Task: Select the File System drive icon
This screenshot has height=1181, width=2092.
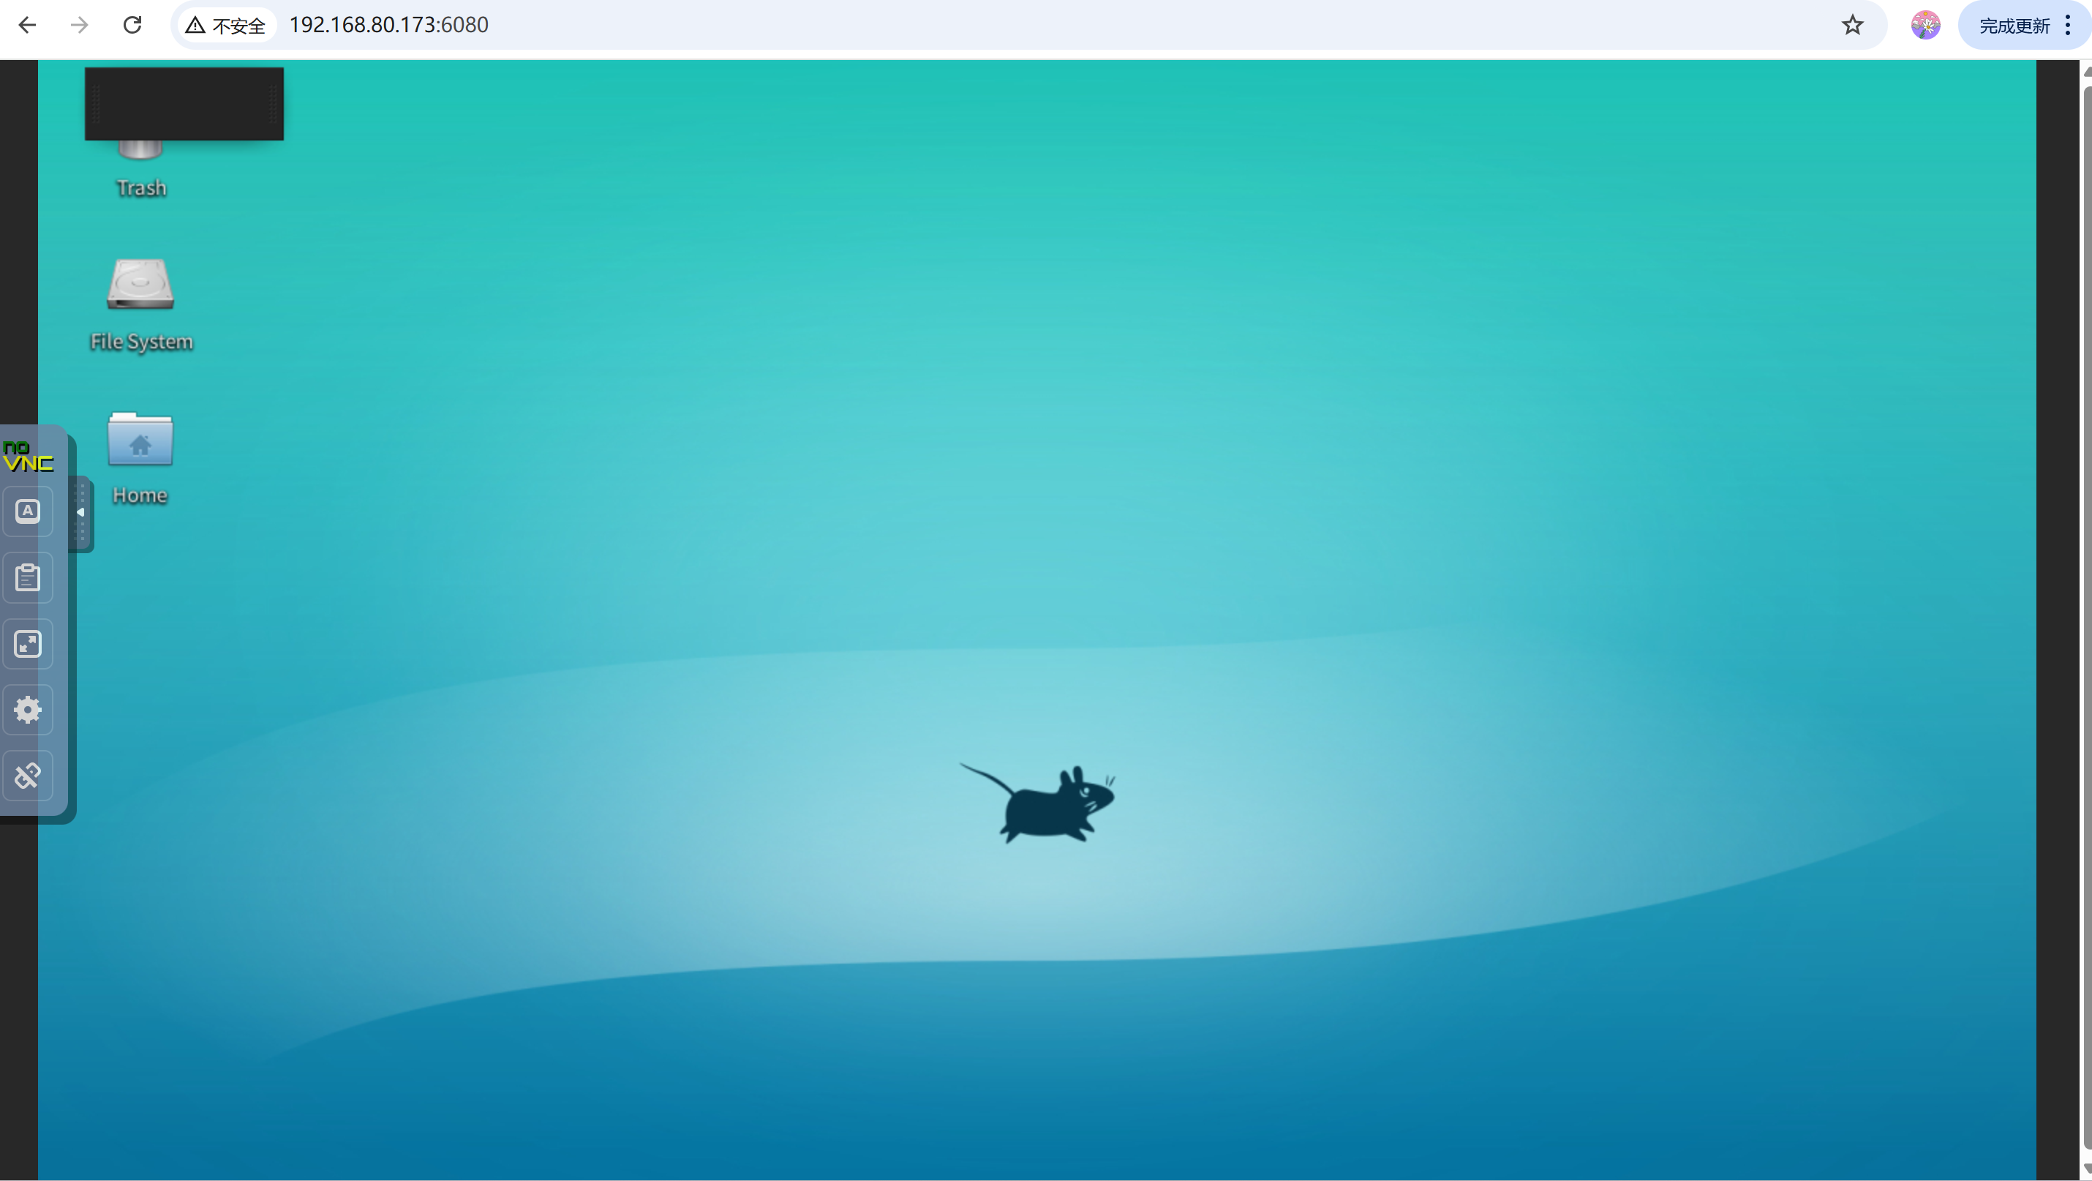Action: click(140, 286)
